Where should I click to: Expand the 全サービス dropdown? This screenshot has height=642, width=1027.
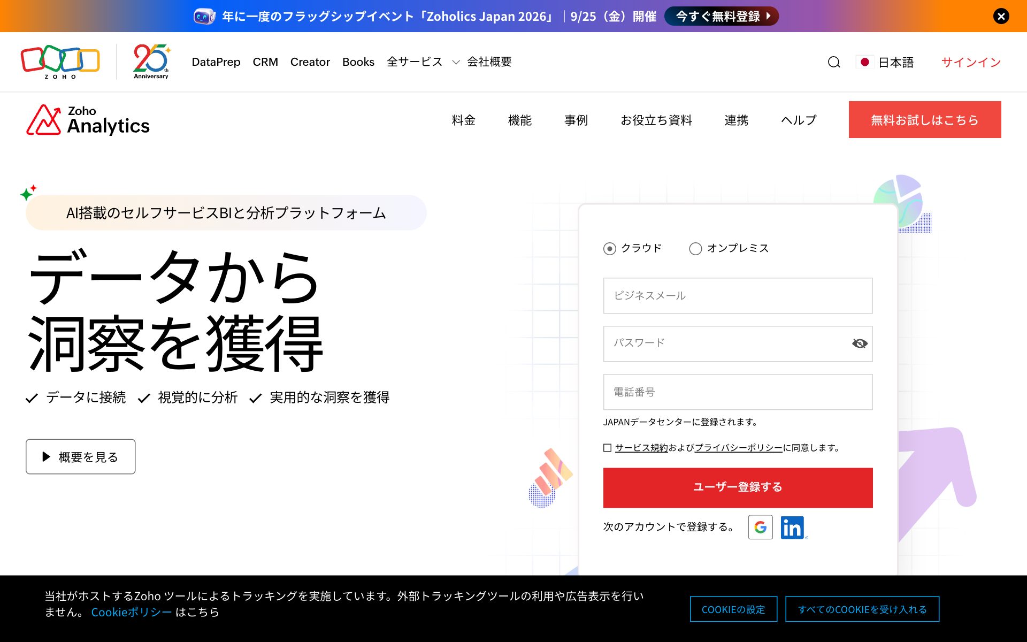pyautogui.click(x=423, y=62)
